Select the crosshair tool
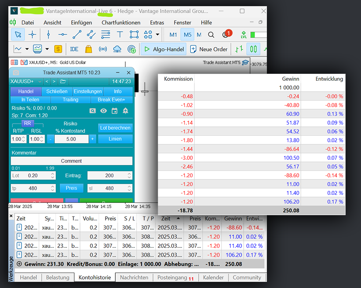This screenshot has height=288, width=361. 32,35
